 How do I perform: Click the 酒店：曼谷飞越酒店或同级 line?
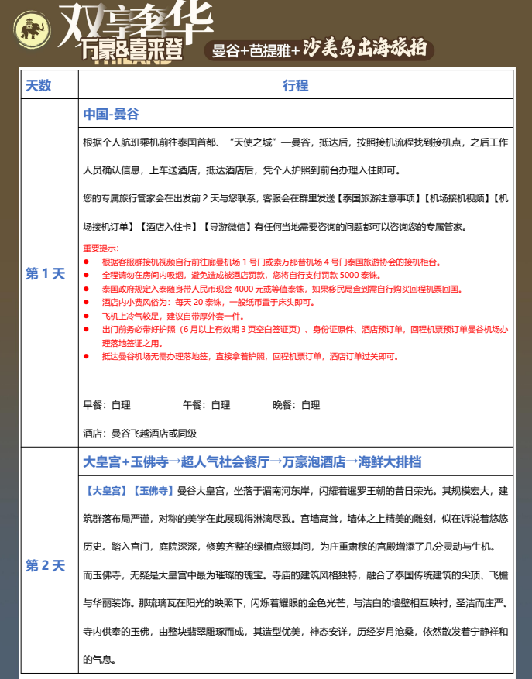(140, 434)
